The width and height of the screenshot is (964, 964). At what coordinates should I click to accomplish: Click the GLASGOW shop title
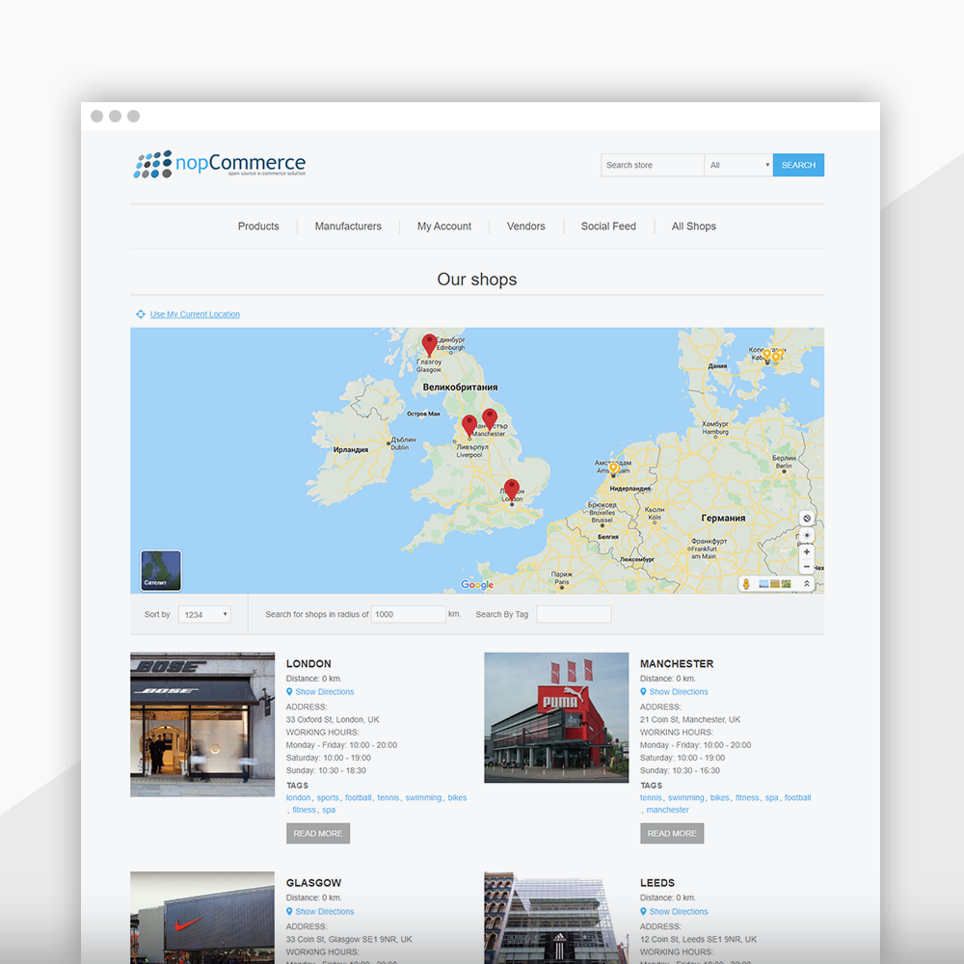click(x=313, y=883)
